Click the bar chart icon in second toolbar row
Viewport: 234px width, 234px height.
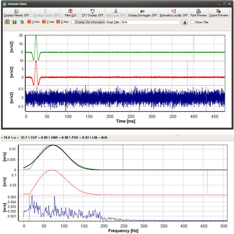(x=15, y=22)
